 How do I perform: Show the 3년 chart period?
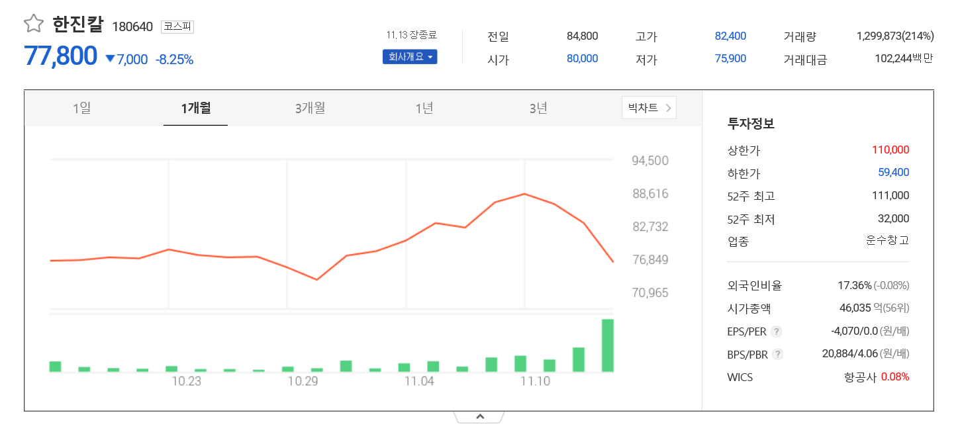pos(538,108)
